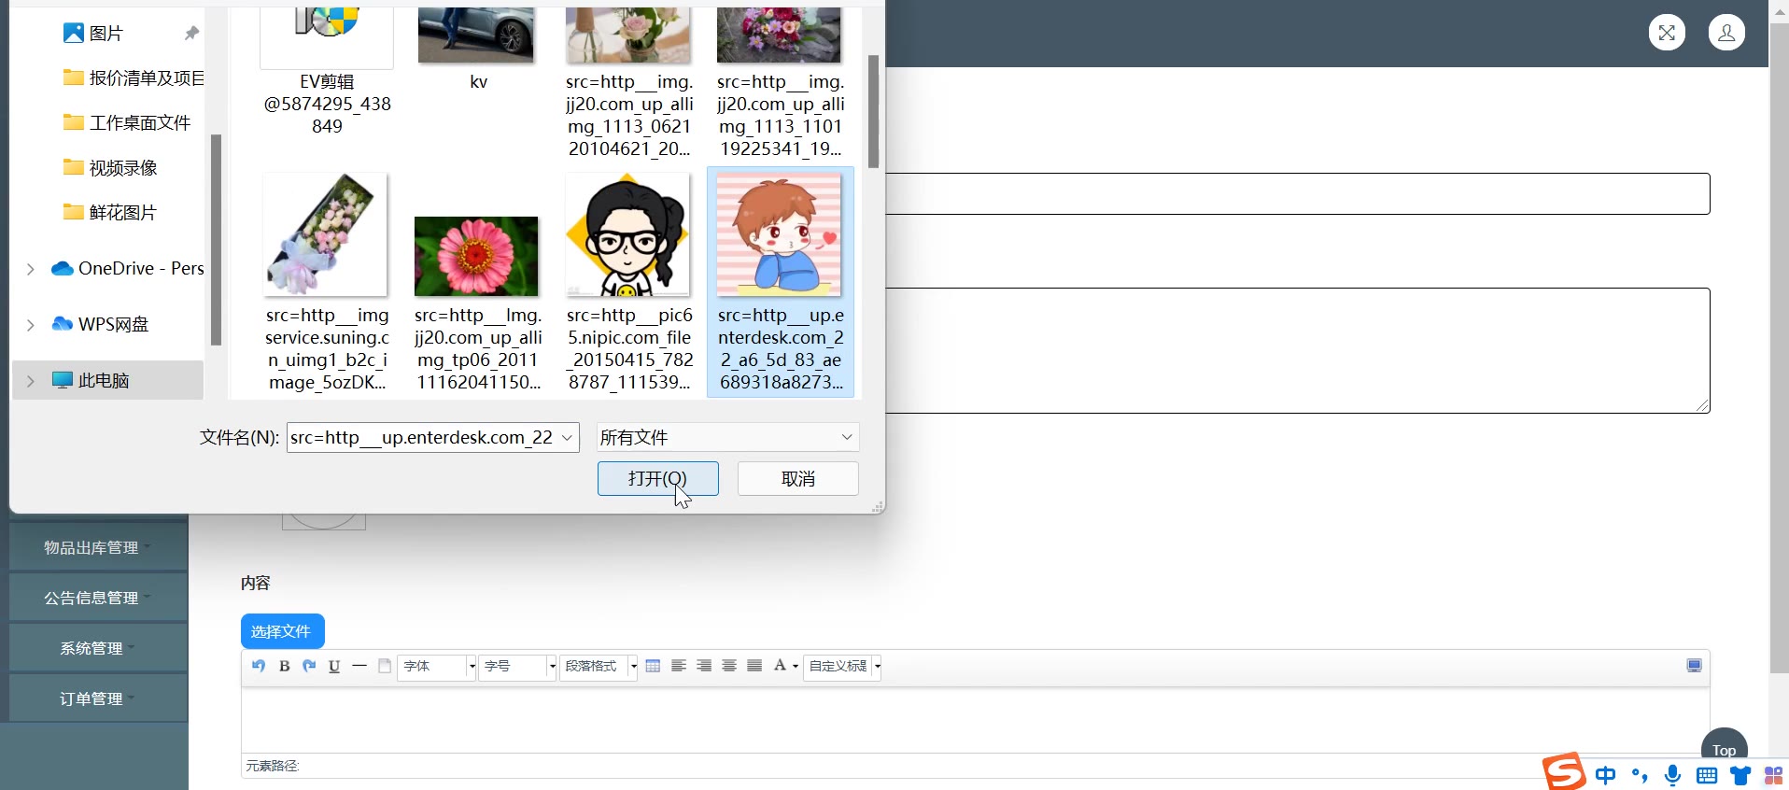Click the 取消 button in the dialog
The width and height of the screenshot is (1789, 790).
[798, 479]
